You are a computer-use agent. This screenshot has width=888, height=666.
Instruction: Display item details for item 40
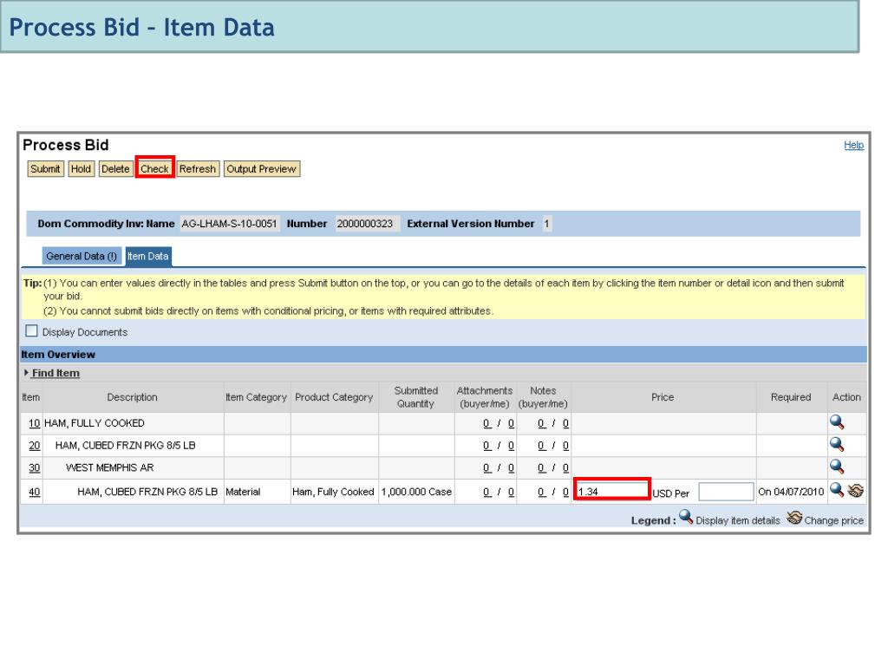pos(837,491)
